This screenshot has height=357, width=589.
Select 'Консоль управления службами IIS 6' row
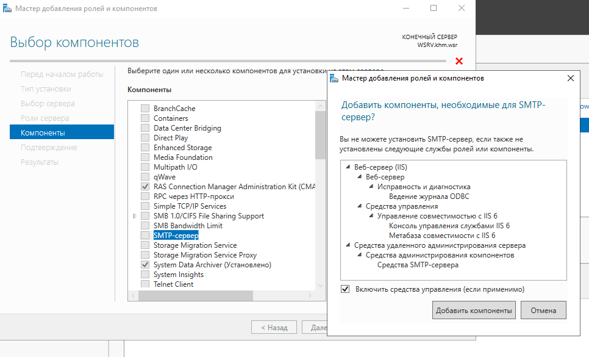tap(449, 225)
